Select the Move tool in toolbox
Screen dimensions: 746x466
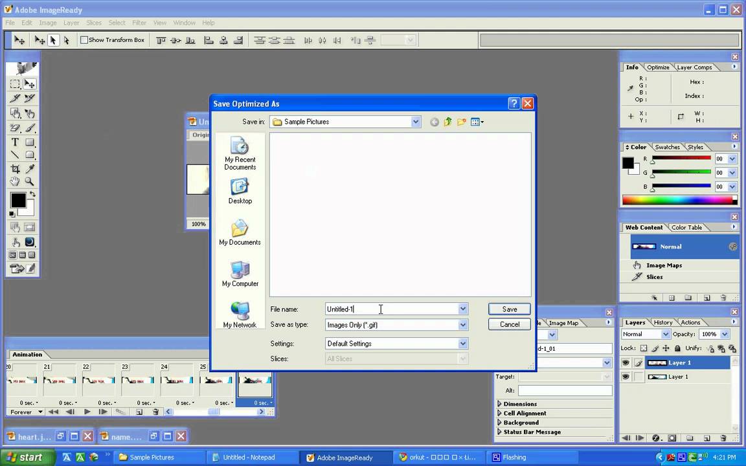point(30,84)
